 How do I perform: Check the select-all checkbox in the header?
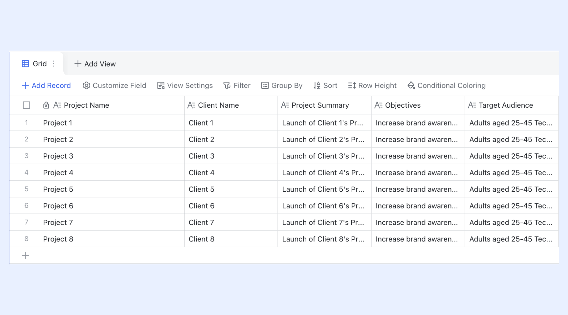click(x=27, y=105)
